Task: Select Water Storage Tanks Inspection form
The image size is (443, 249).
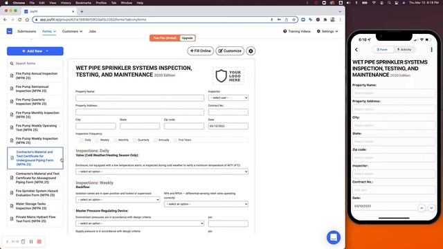Action: click(35, 206)
